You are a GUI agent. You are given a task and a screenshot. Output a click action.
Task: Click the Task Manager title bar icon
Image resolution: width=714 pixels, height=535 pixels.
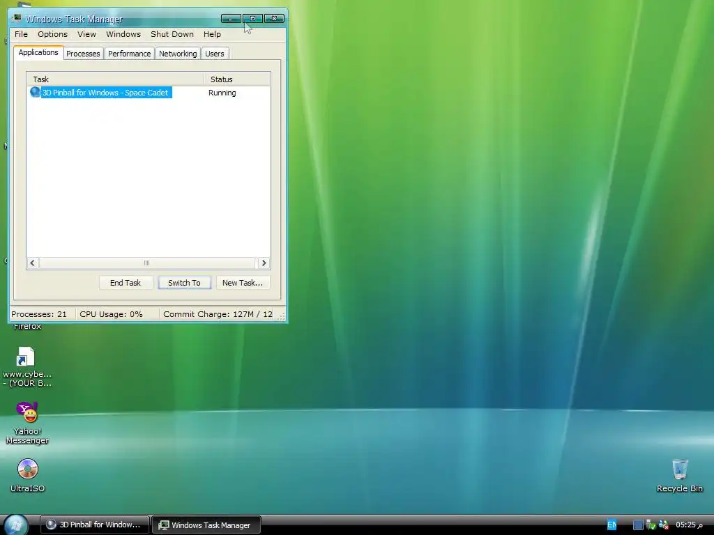17,18
